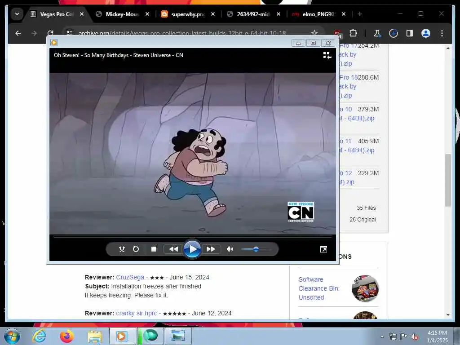The height and width of the screenshot is (345, 460).
Task: Mute the media player volume
Action: tap(230, 249)
